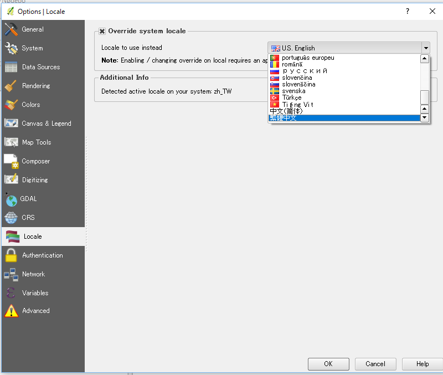Close the Options | Locale dialog
This screenshot has height=375, width=443.
(432, 11)
